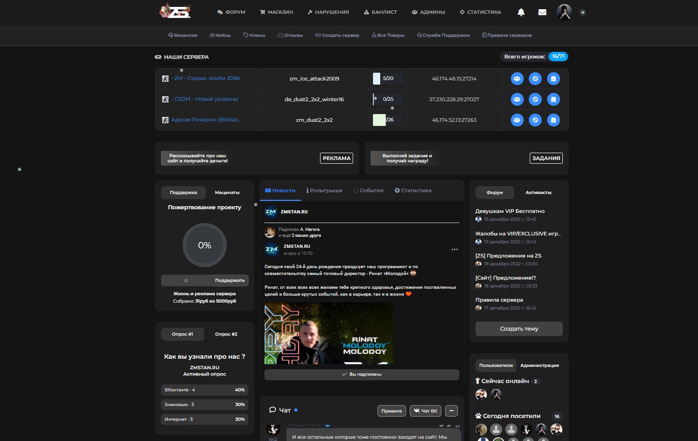Toggle light theme with the sun icon
Viewport: 698px width, 441px height.
(583, 12)
